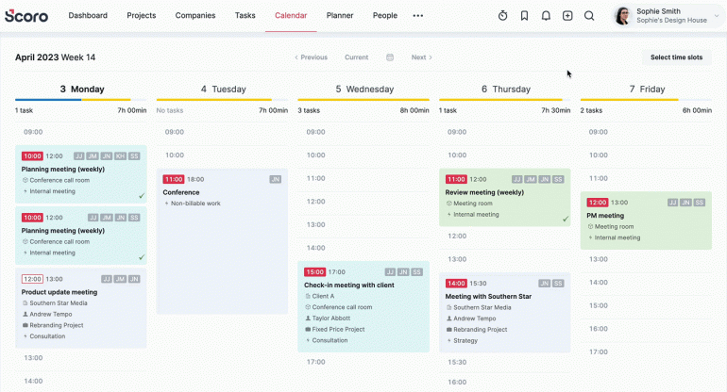Open Friday's 2 tasks link

coord(591,110)
